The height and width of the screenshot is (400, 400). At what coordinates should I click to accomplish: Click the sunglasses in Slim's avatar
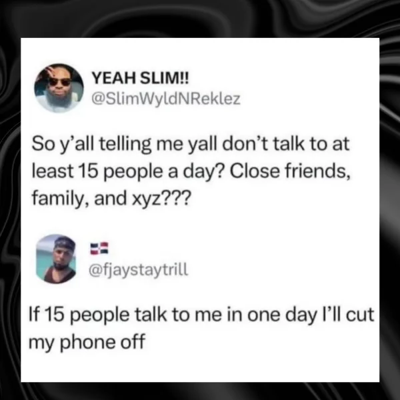pyautogui.click(x=60, y=82)
